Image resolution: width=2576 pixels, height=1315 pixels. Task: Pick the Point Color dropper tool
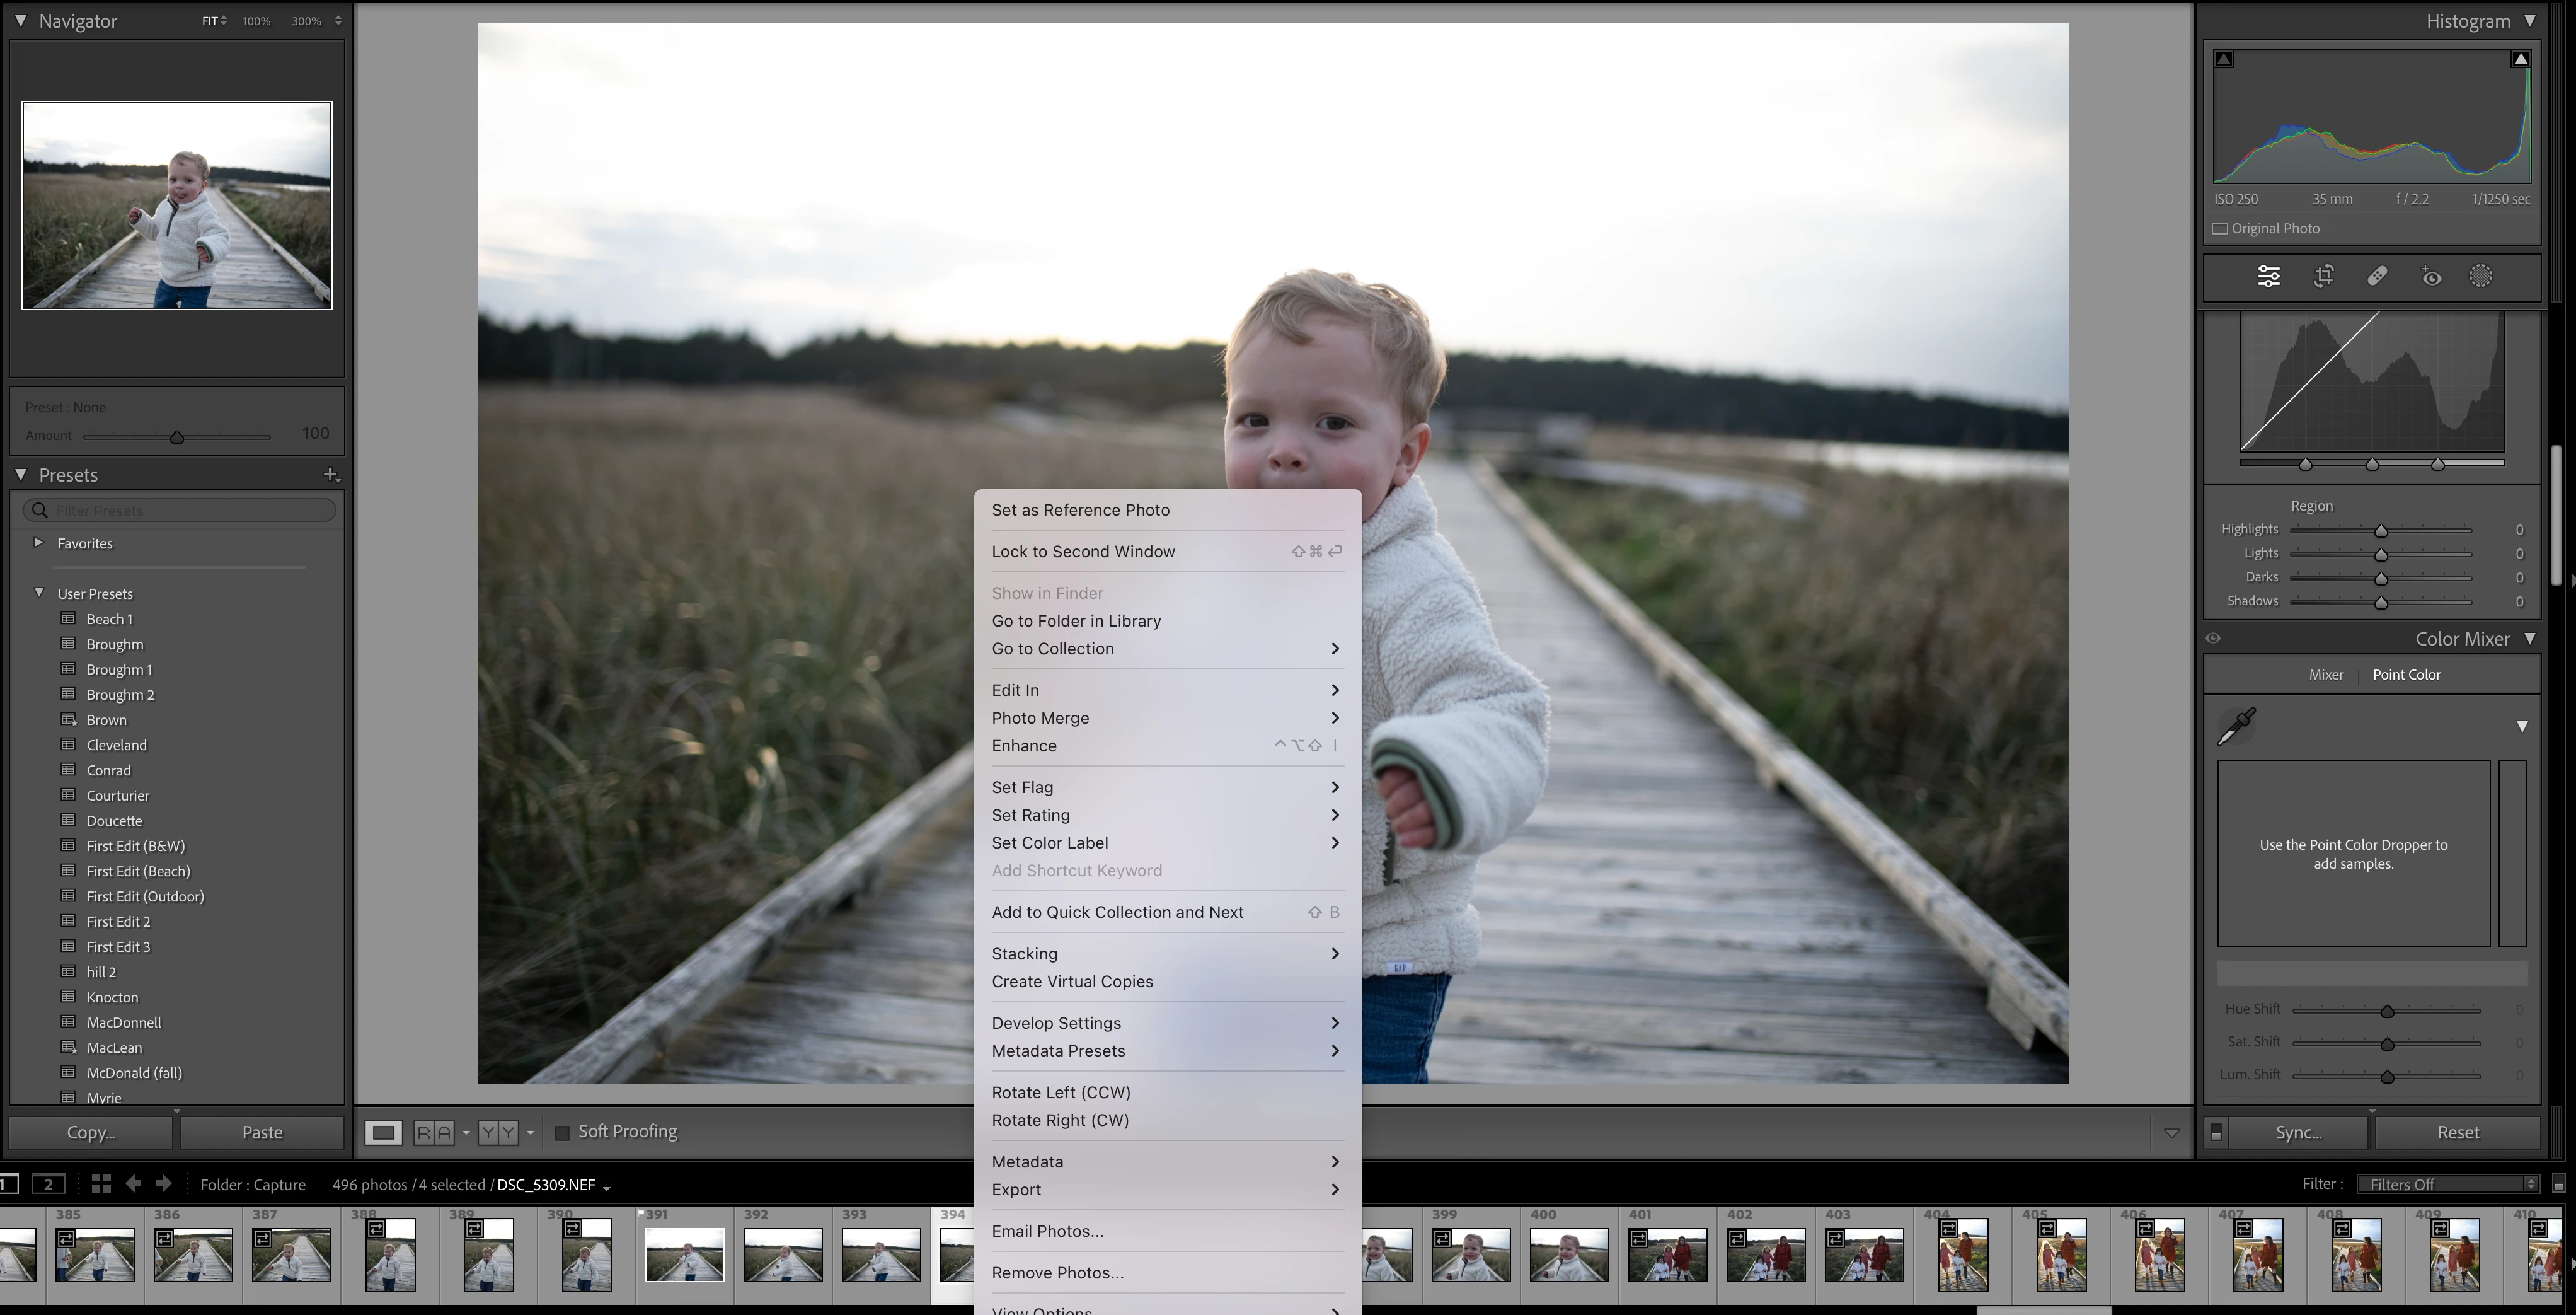[2236, 726]
